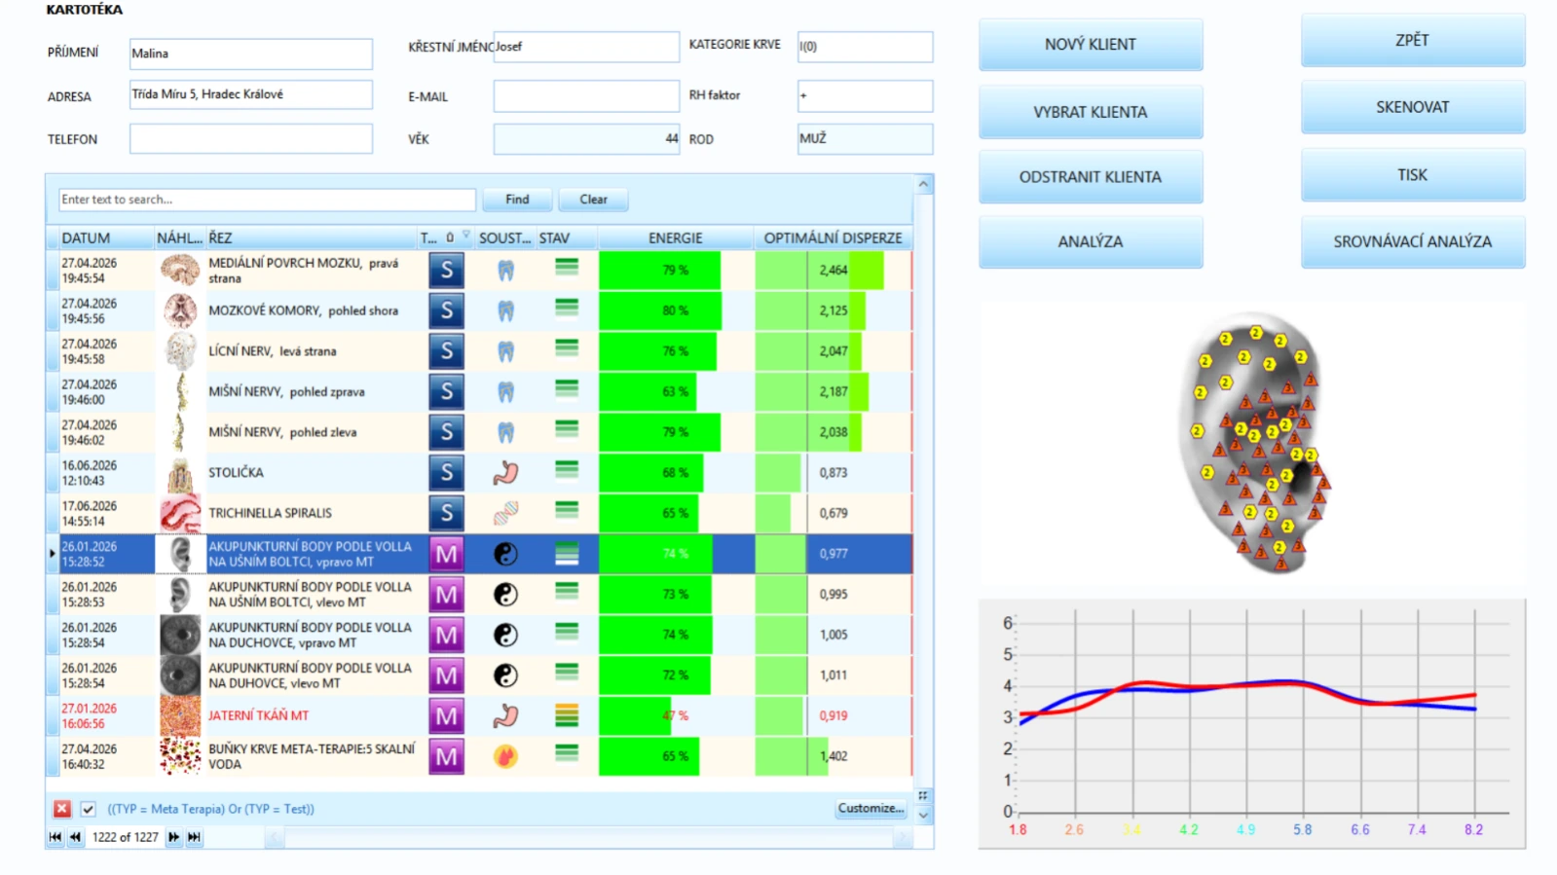Collapse the search panel with top arrow

(x=923, y=184)
